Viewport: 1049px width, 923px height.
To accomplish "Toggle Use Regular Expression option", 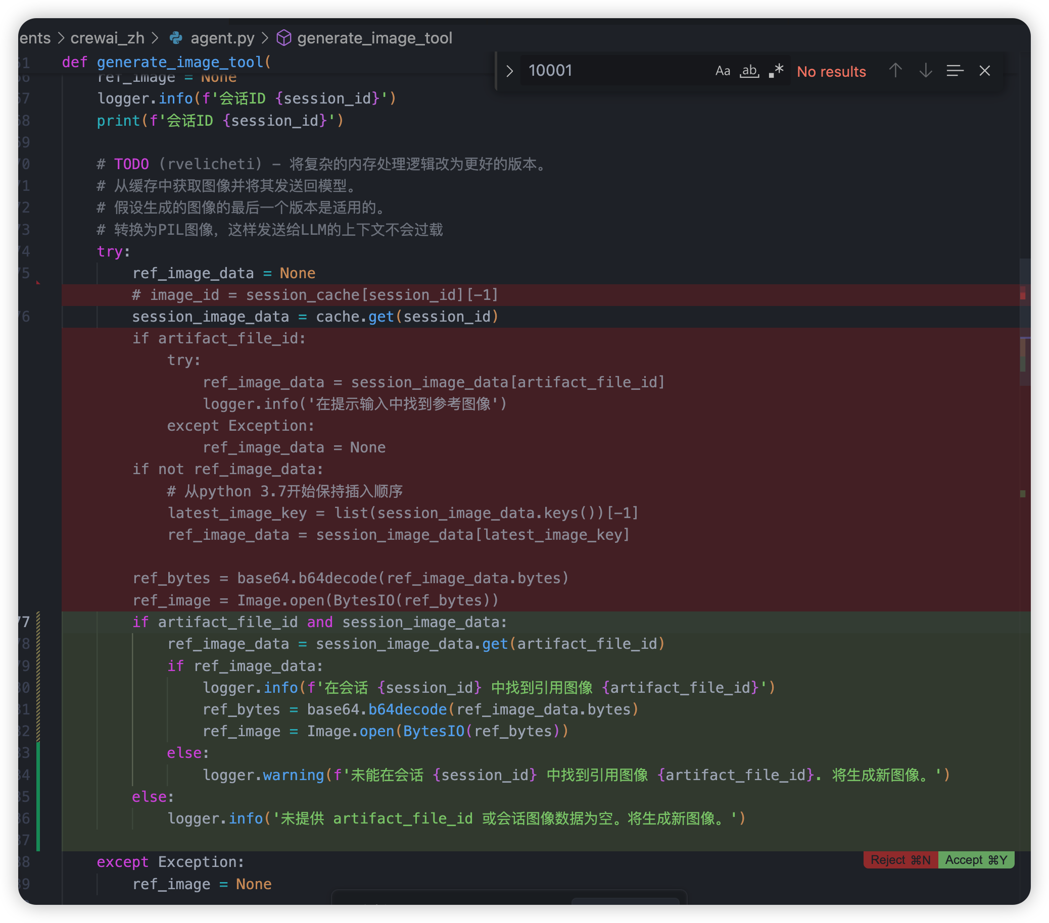I will click(x=776, y=71).
